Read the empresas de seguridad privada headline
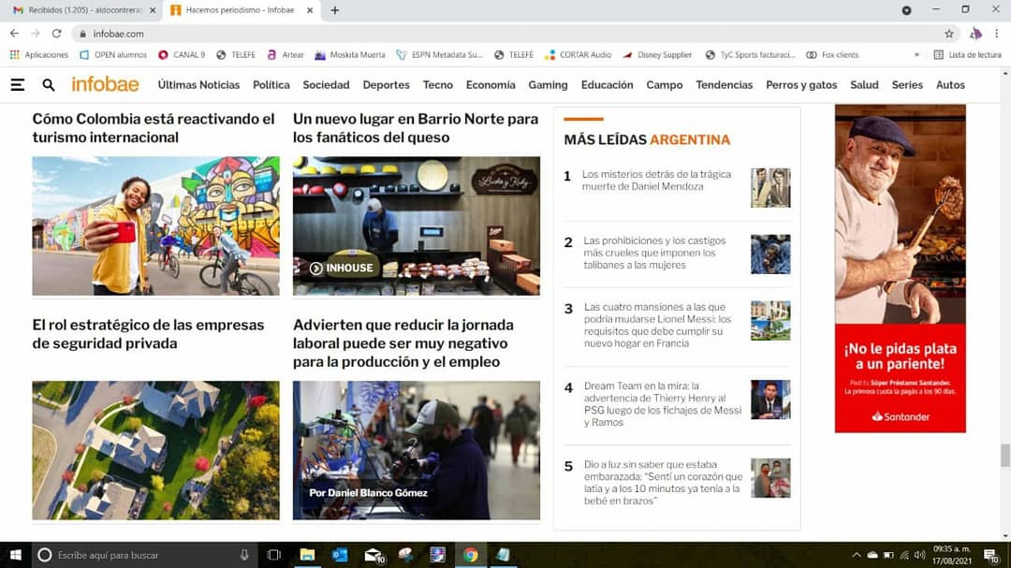This screenshot has width=1011, height=568. click(148, 334)
